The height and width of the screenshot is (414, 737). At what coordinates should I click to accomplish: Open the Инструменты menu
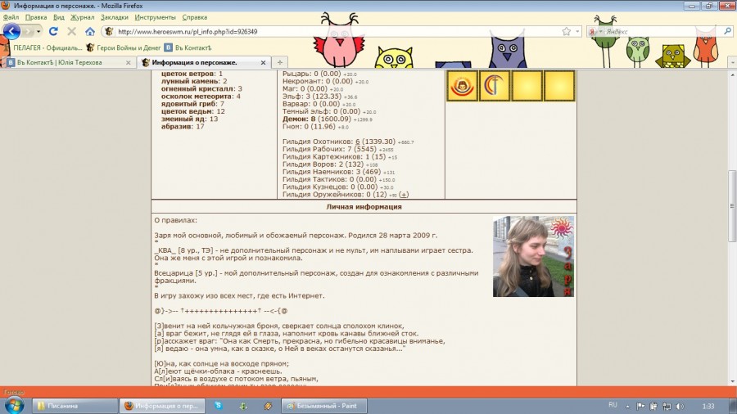coord(156,16)
